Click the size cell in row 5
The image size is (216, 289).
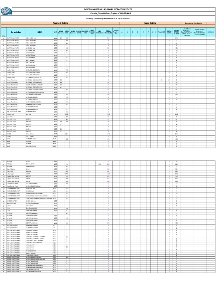(x=39, y=48)
